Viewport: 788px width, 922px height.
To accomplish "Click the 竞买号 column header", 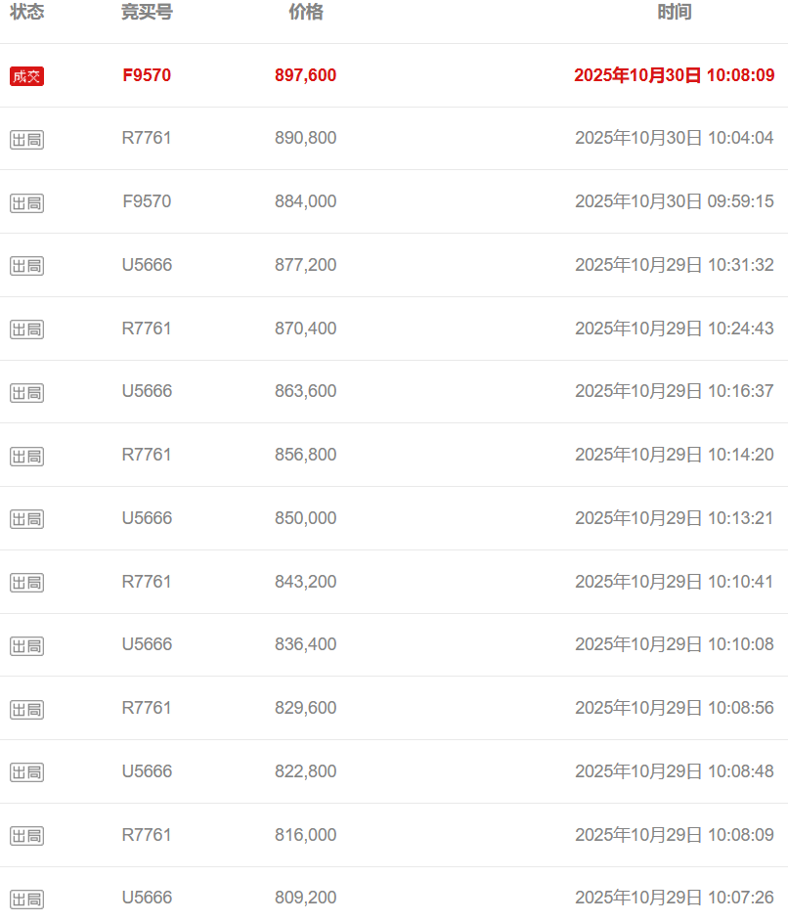I will point(147,13).
